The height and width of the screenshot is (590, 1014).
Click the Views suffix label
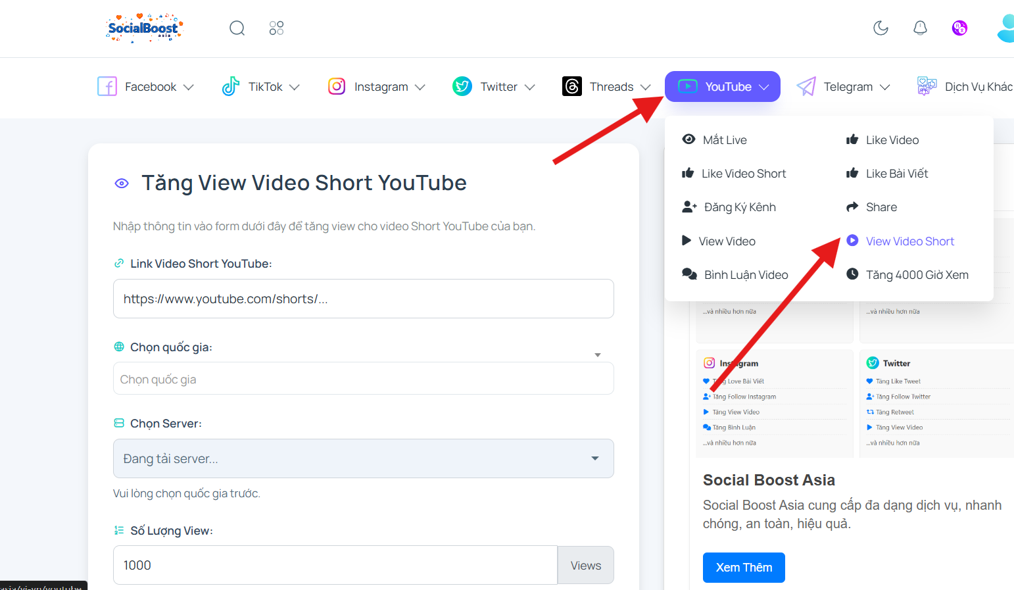tap(586, 565)
